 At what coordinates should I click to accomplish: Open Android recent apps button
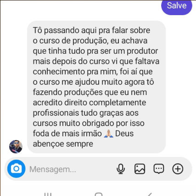[48, 194]
